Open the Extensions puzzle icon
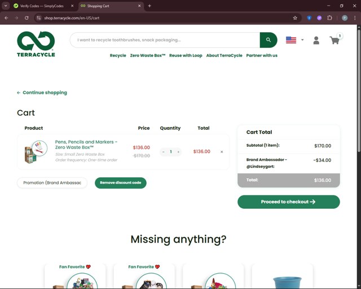 (329, 17)
